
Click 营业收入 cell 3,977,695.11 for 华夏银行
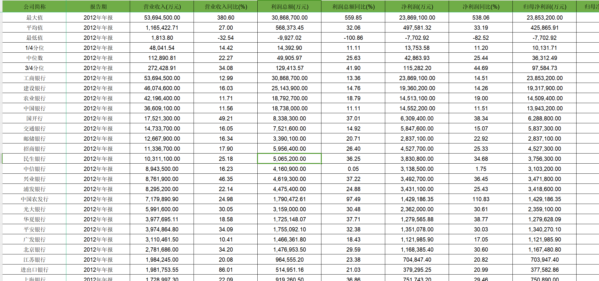pyautogui.click(x=162, y=219)
